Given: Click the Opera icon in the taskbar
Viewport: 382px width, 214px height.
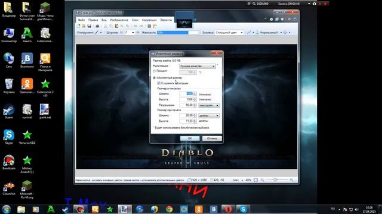Looking at the screenshot, I should coord(228,209).
